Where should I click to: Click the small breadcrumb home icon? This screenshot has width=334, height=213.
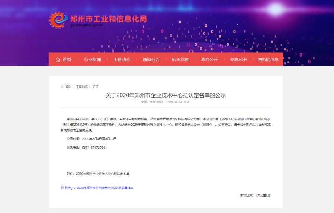point(62,87)
